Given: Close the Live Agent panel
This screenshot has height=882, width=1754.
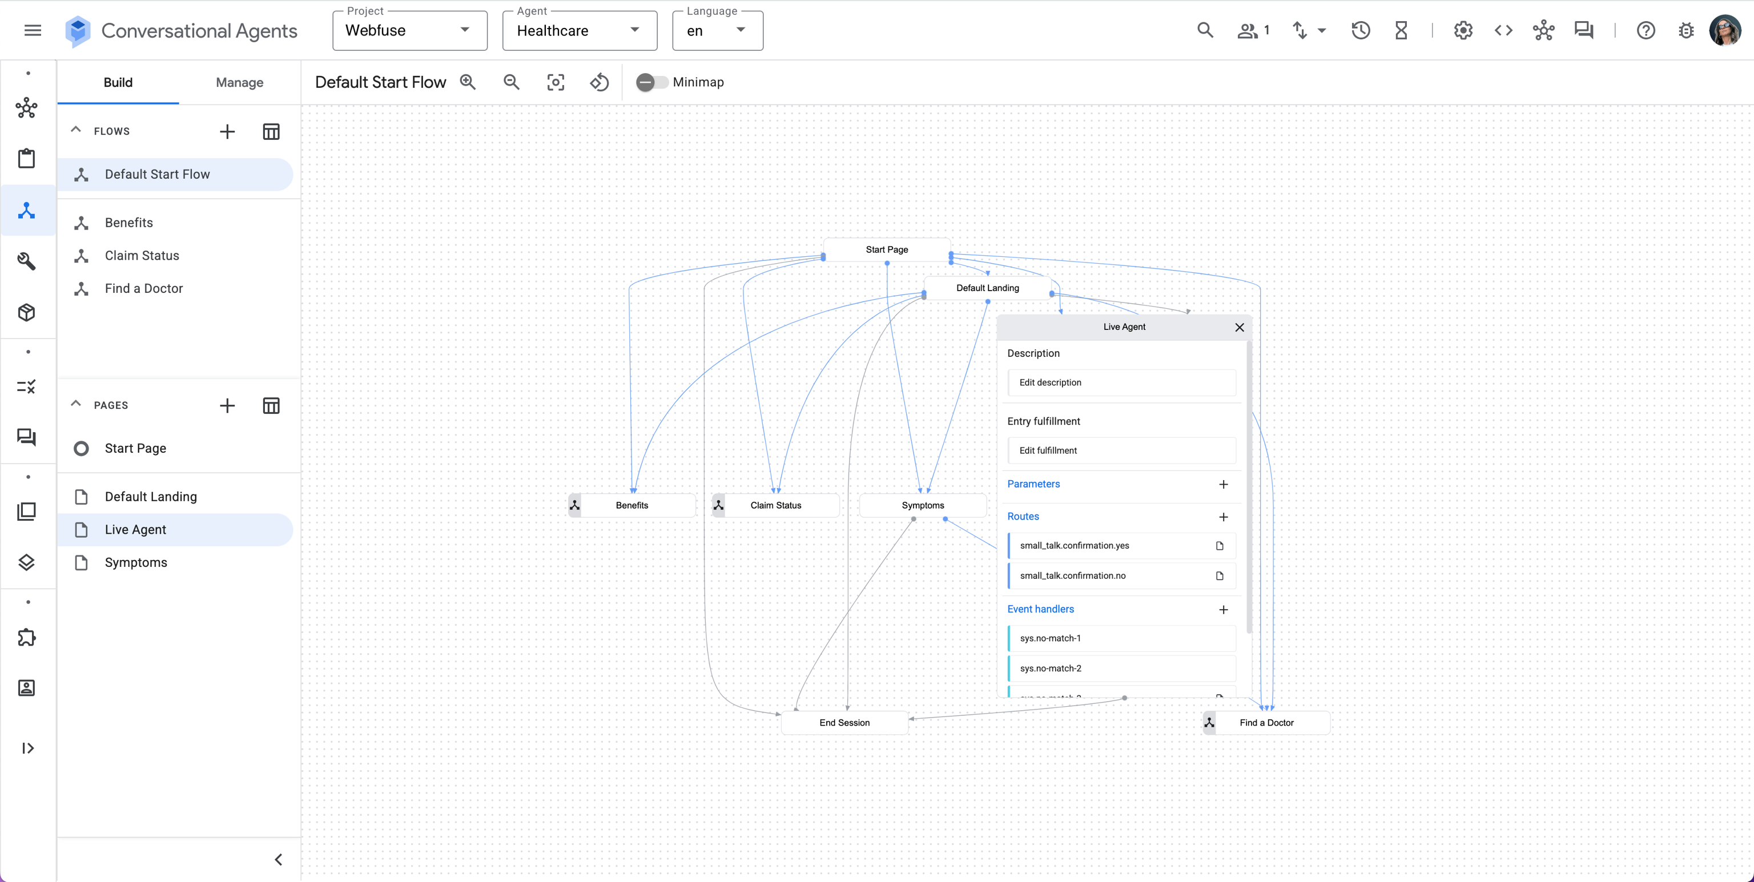Looking at the screenshot, I should click(x=1239, y=327).
